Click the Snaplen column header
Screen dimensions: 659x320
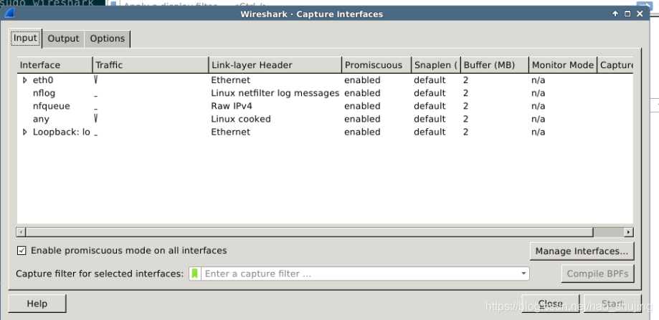pyautogui.click(x=436, y=65)
